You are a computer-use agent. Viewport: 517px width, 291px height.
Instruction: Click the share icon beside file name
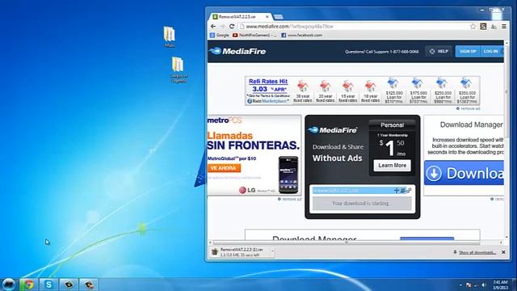(403, 191)
